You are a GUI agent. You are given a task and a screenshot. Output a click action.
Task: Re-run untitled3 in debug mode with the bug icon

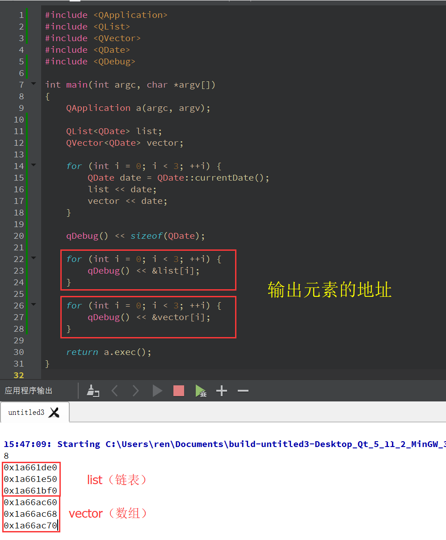click(x=200, y=391)
